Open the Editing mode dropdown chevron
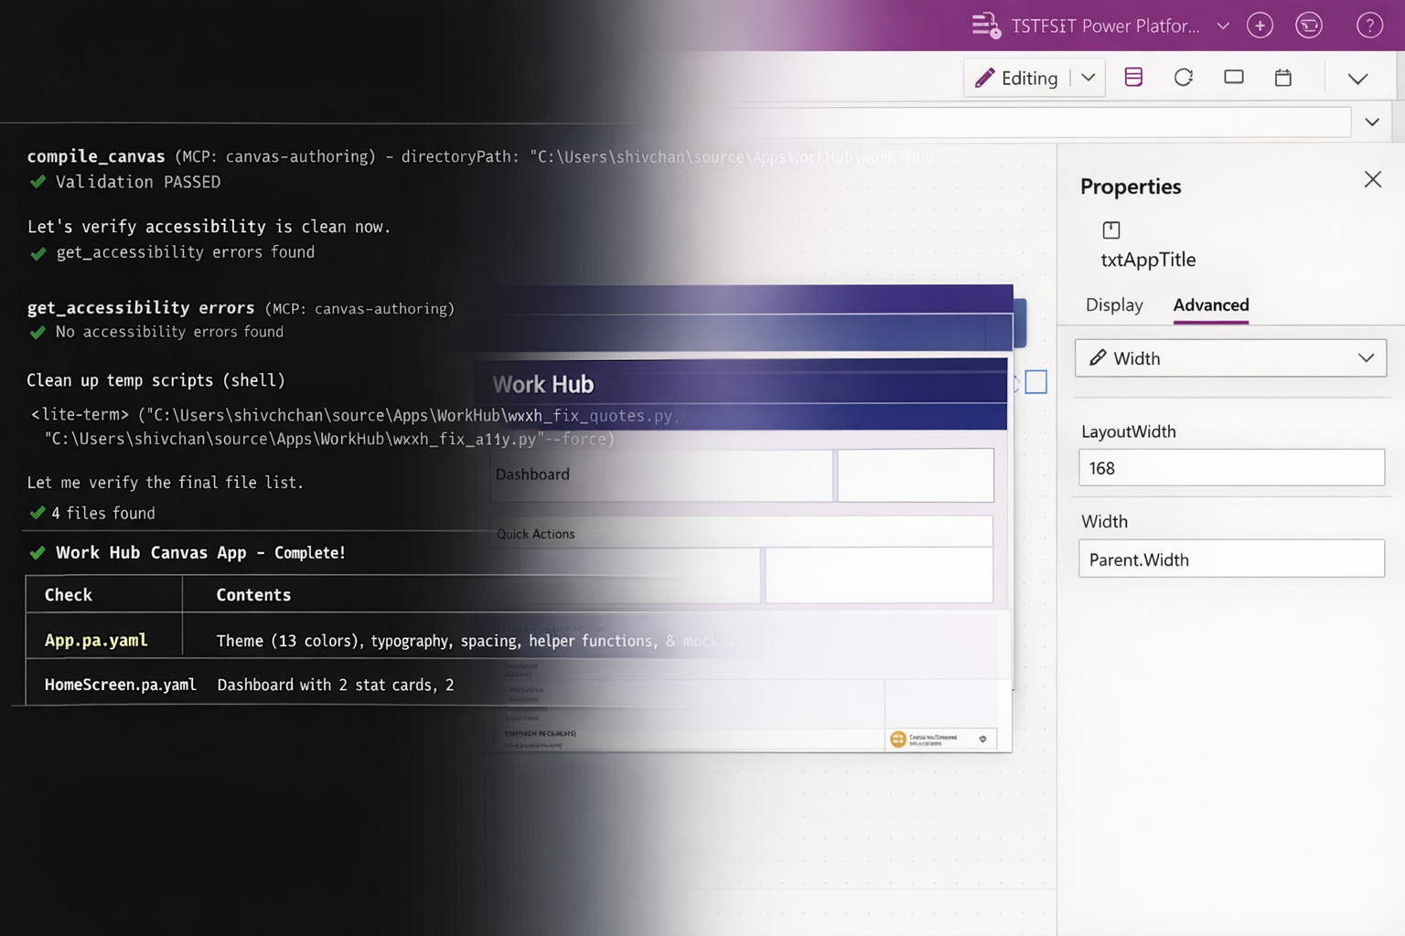This screenshot has width=1405, height=936. coord(1088,78)
